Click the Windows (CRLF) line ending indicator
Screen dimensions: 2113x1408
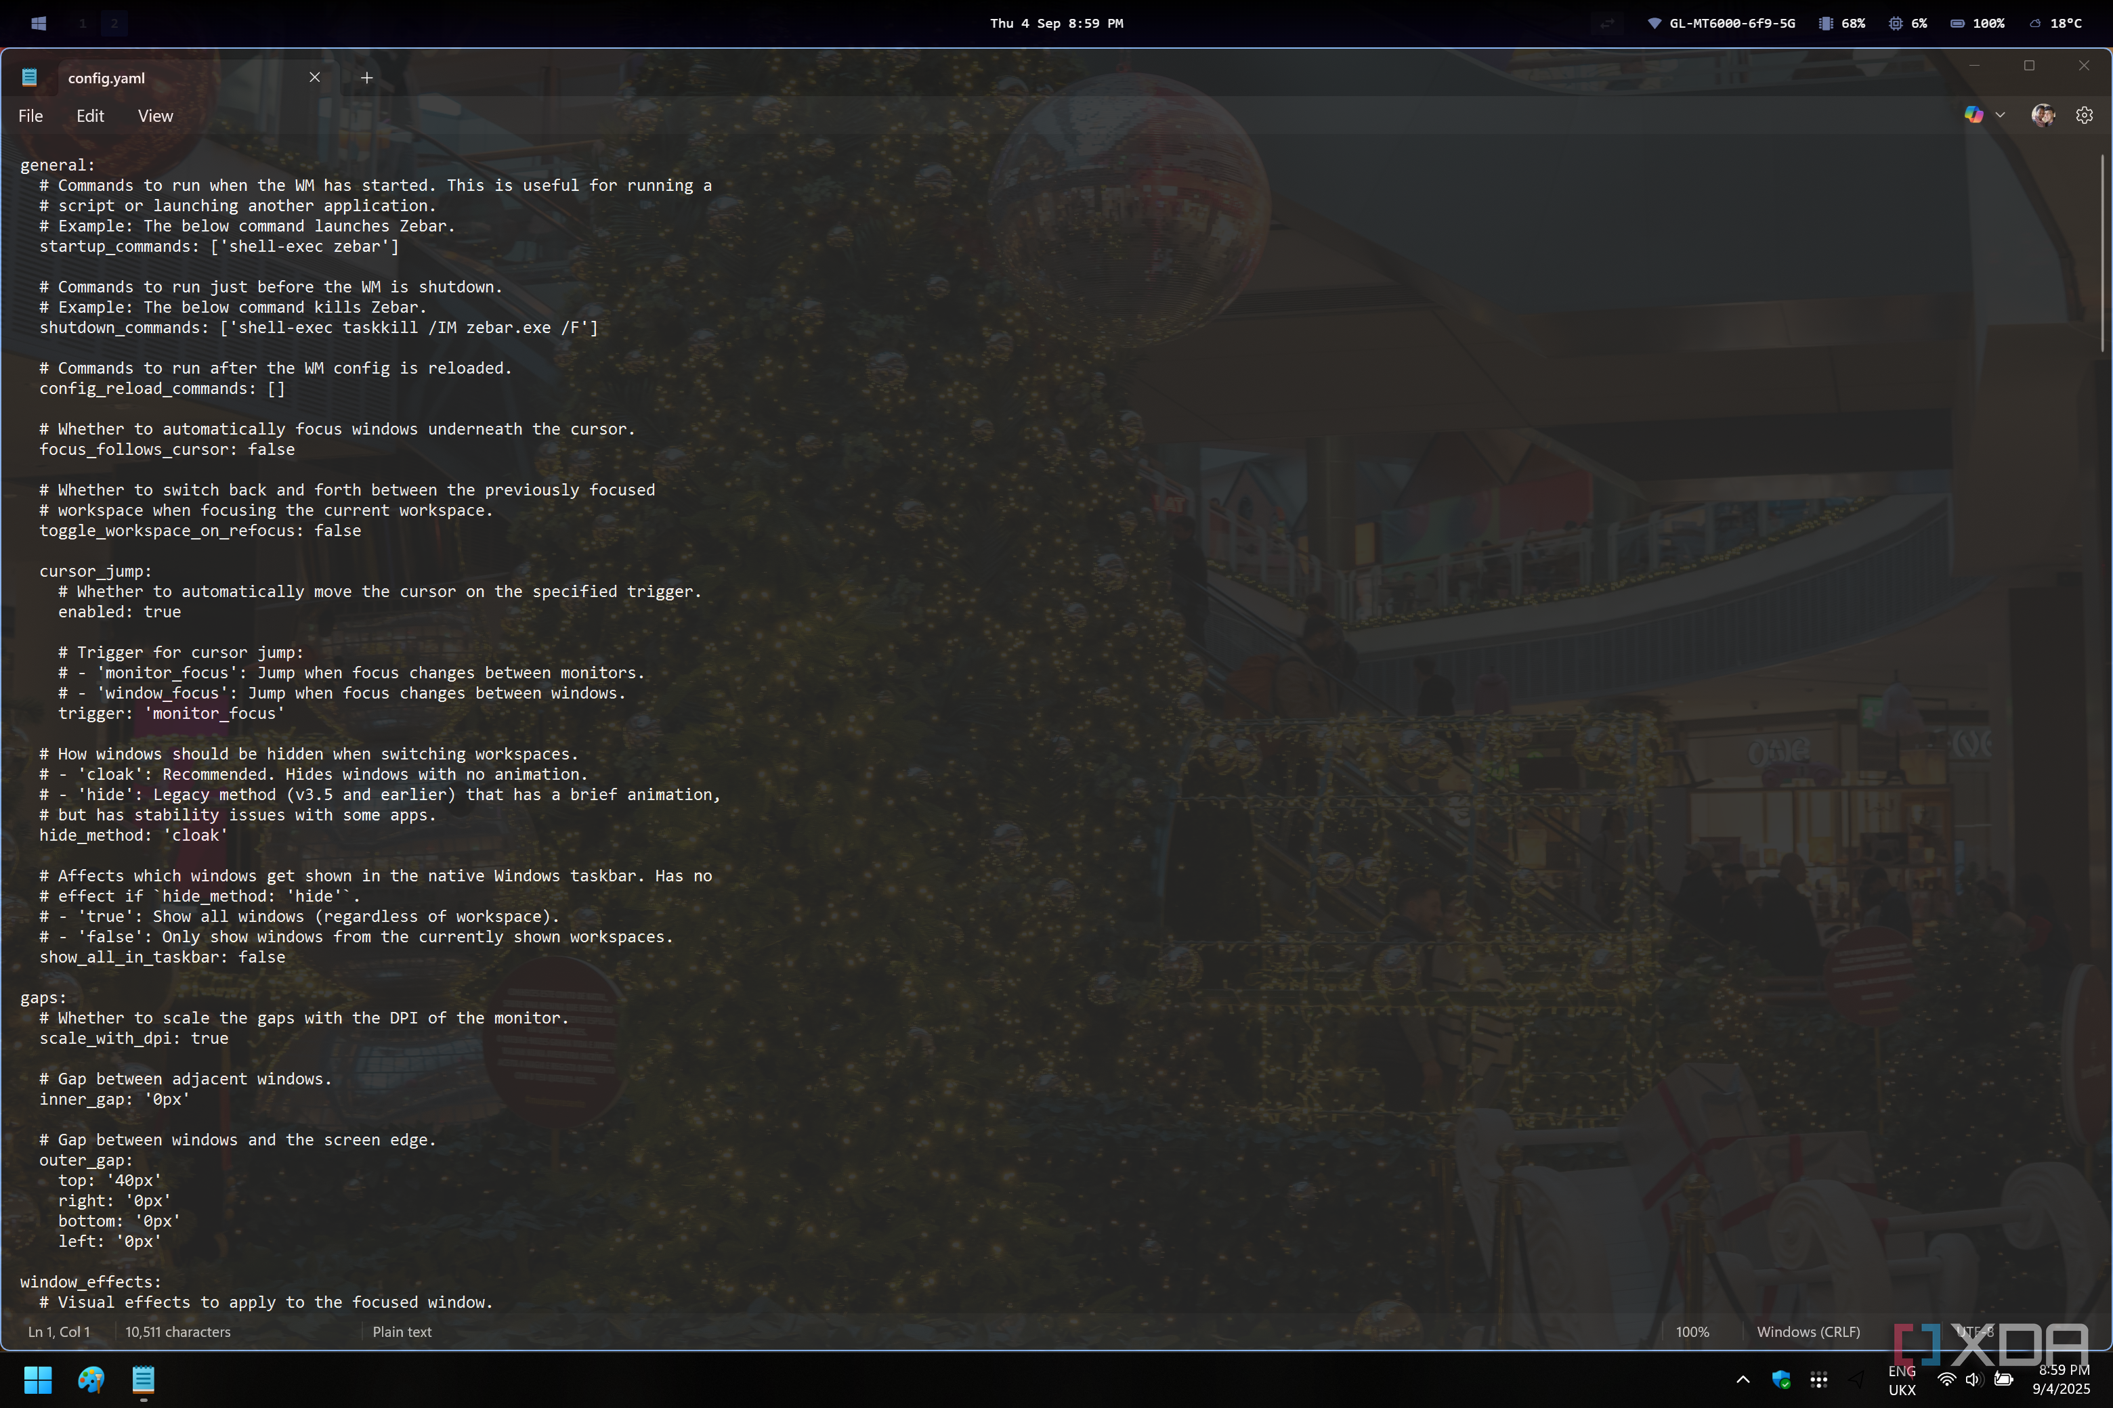[x=1808, y=1332]
